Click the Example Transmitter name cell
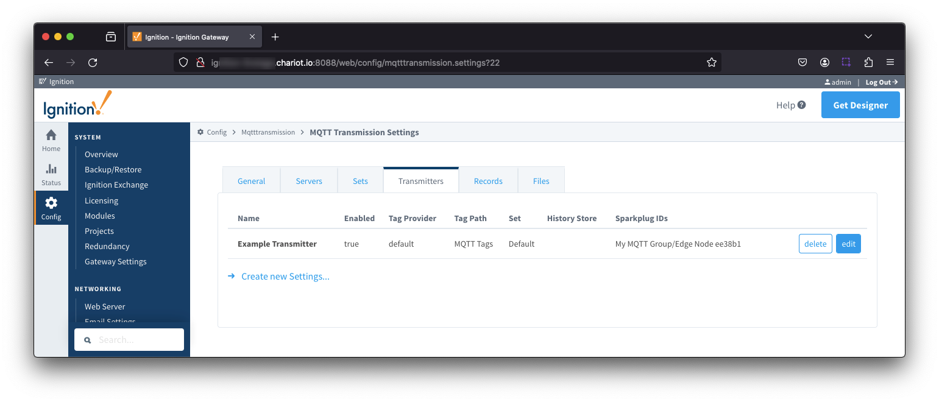 tap(277, 244)
